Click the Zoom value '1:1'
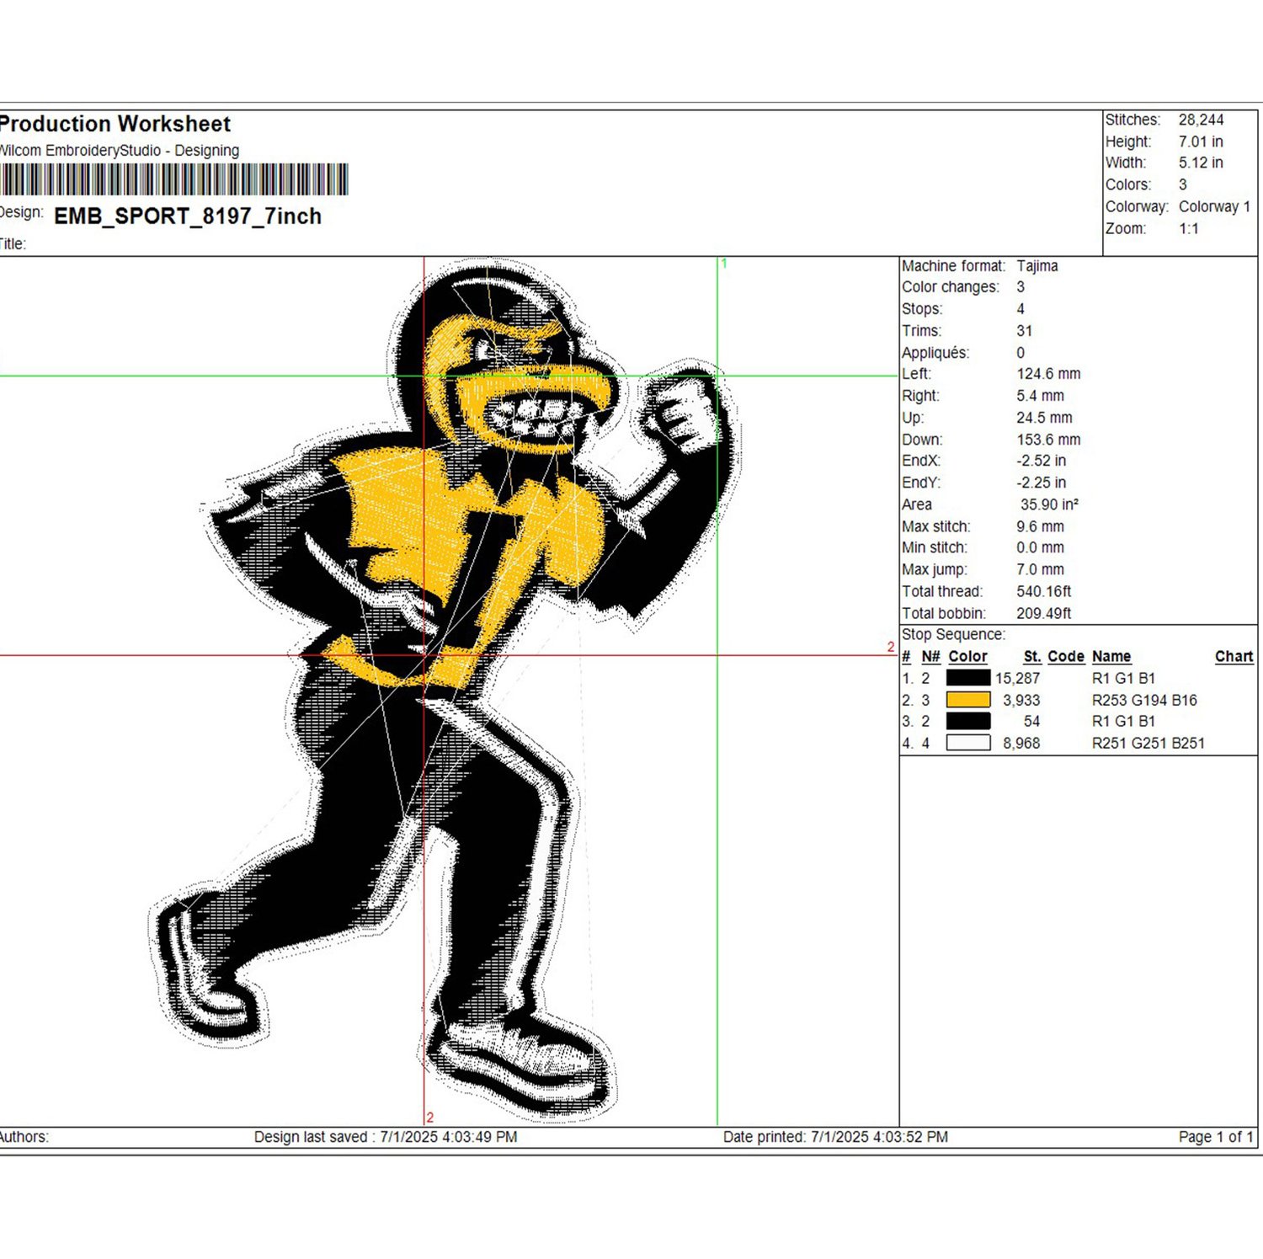Screen dimensions: 1263x1259 click(x=1189, y=228)
